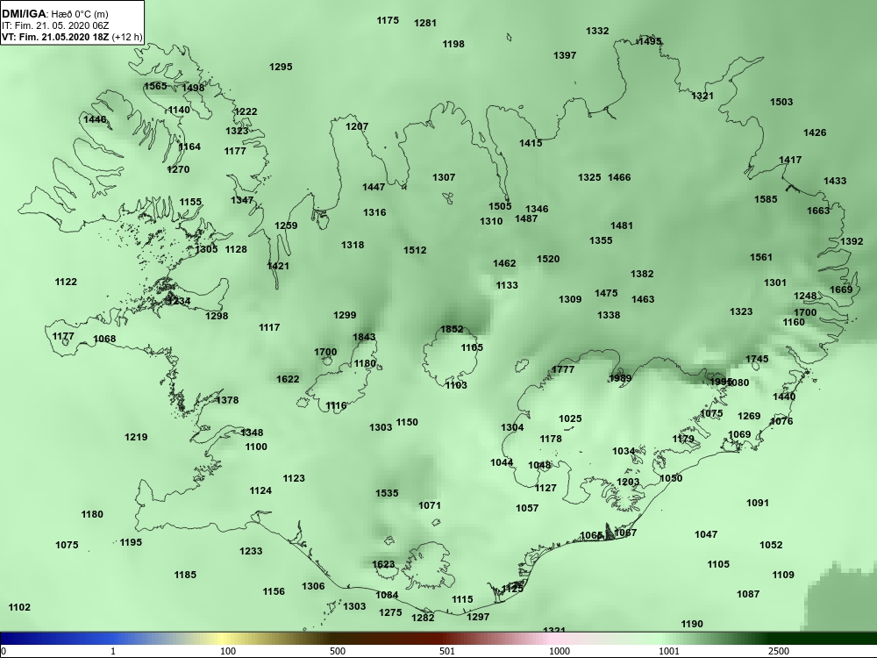Click the map value 1535

387,493
